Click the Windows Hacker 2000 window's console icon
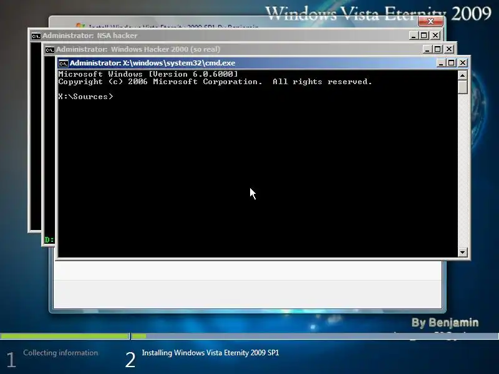 (x=50, y=50)
